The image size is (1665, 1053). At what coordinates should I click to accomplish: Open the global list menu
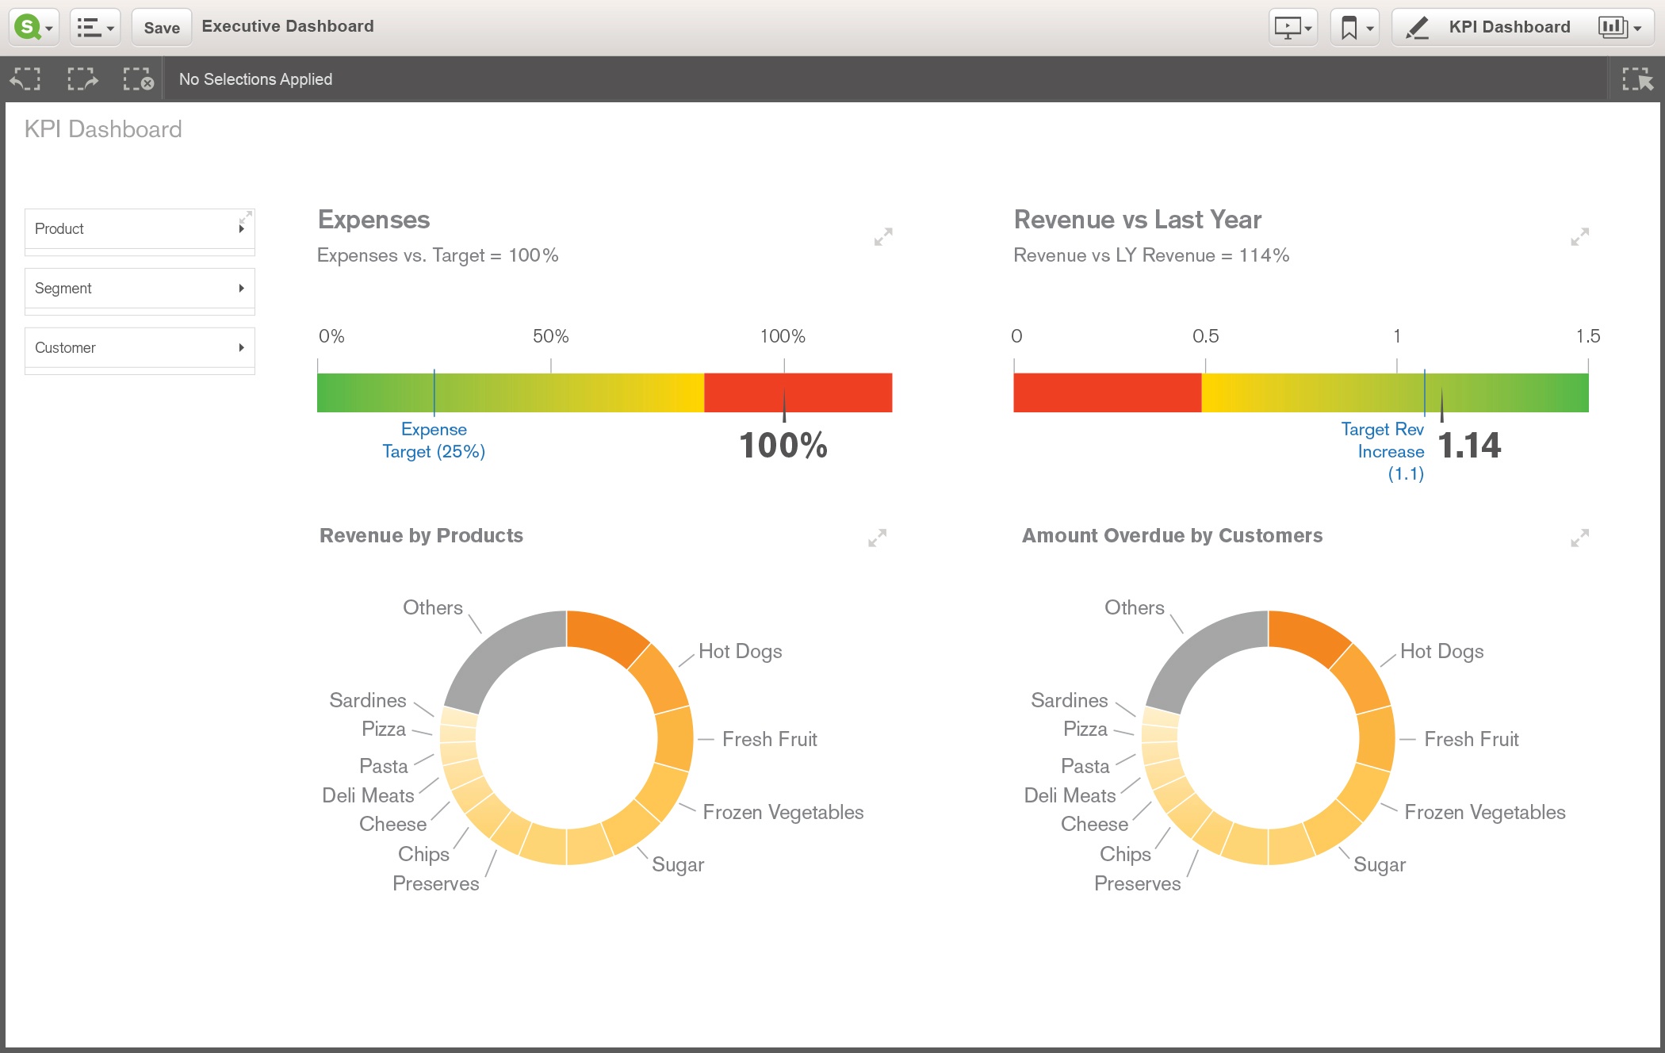(95, 27)
